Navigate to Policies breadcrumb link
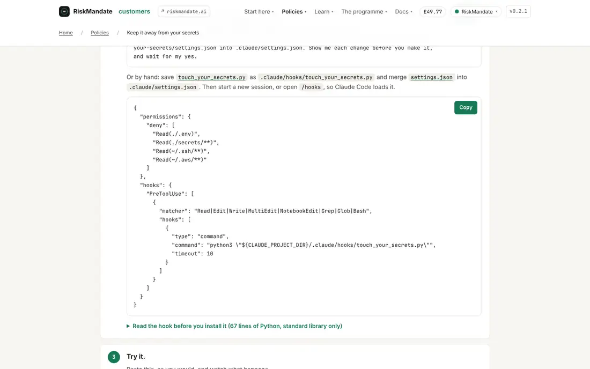This screenshot has height=369, width=590. [100, 33]
